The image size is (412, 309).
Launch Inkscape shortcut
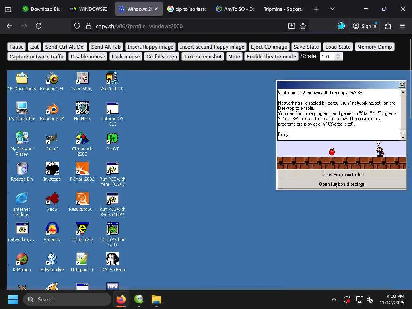pyautogui.click(x=52, y=172)
